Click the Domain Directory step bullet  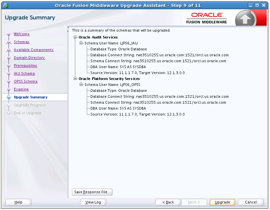click(x=9, y=58)
